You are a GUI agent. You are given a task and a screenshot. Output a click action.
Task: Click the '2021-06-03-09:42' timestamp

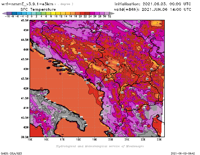click(x=183, y=153)
